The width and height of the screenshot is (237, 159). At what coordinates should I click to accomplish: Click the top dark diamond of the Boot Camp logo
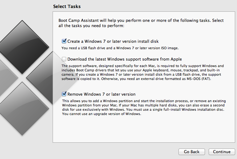[22, 47]
